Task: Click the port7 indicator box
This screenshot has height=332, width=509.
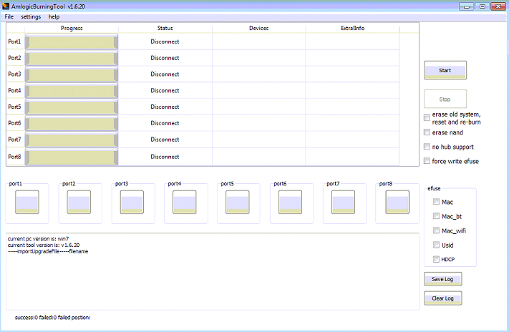Action: click(343, 202)
